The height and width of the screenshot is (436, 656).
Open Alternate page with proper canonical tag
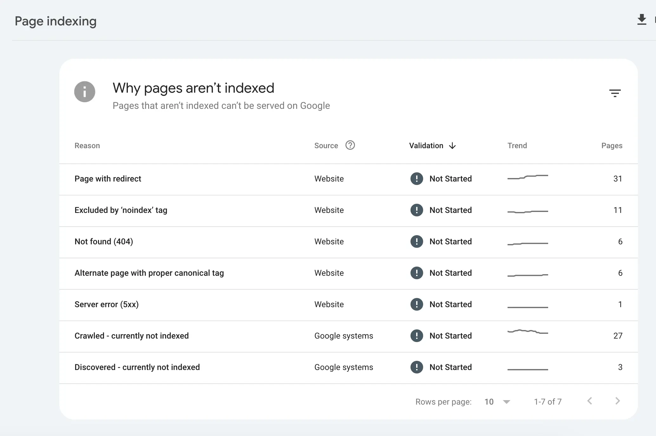pos(348,274)
